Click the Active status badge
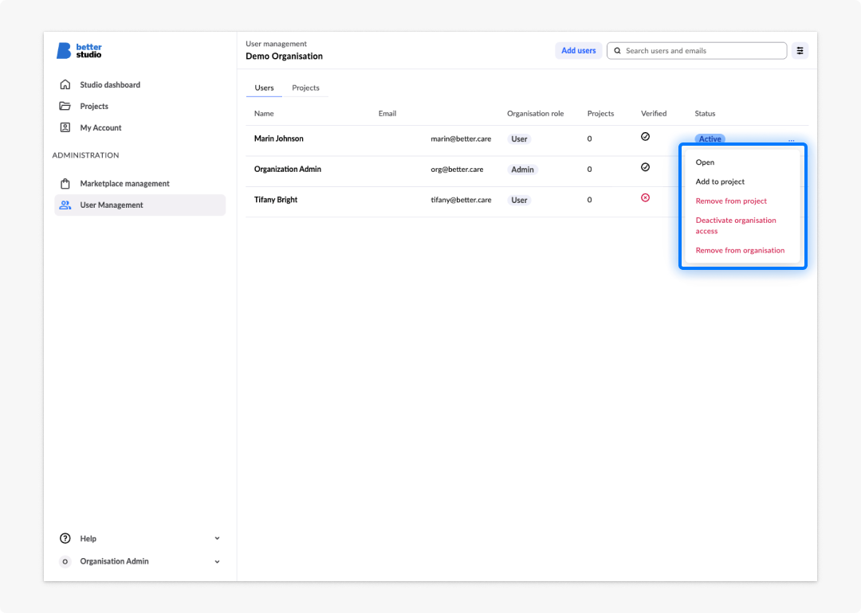 coord(710,139)
